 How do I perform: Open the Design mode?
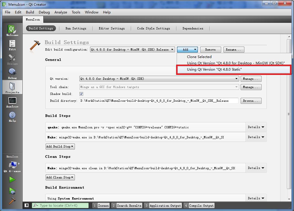coord(12,59)
